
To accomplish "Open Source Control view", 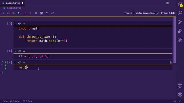I will pyautogui.click(x=180, y=22).
